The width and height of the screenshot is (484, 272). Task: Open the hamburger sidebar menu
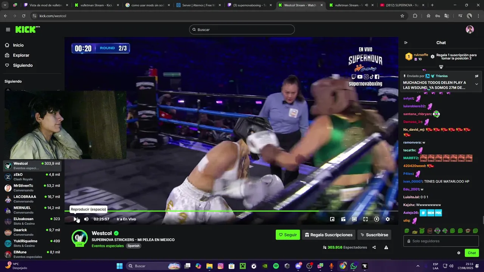click(x=8, y=29)
